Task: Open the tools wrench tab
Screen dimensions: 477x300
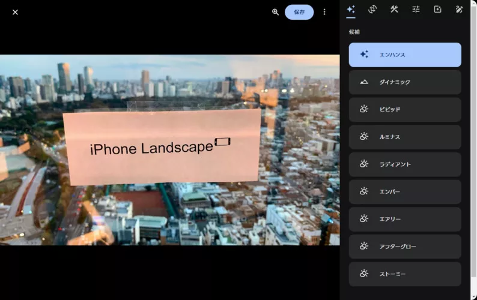Action: pyautogui.click(x=394, y=9)
